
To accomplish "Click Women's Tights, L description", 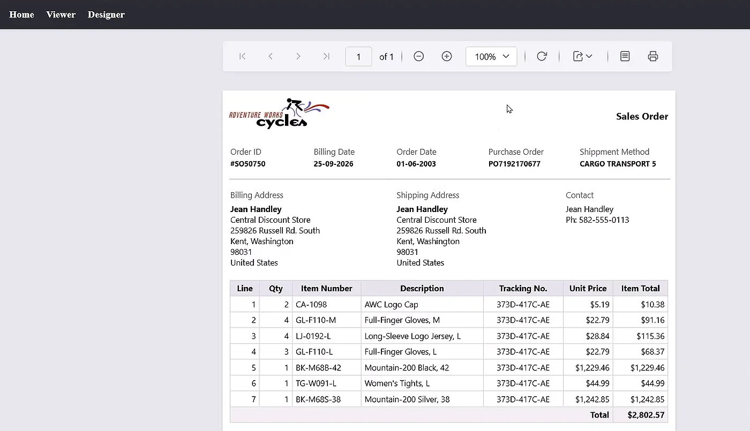I will click(397, 383).
